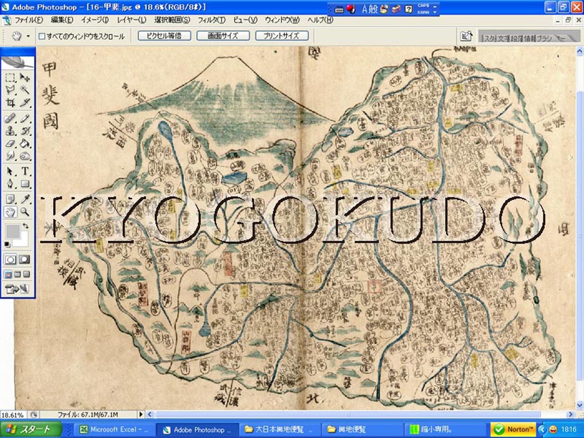Screen dimensions: 584x438
Task: Select the Rectangle shape tool
Action: (25, 184)
